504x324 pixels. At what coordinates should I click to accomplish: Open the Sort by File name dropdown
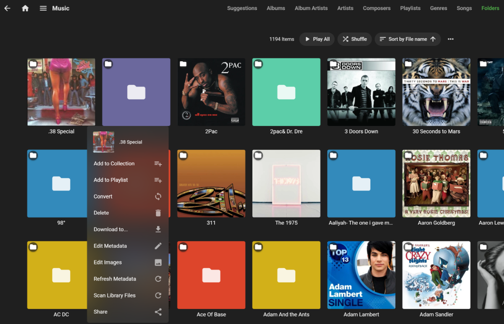(x=407, y=39)
